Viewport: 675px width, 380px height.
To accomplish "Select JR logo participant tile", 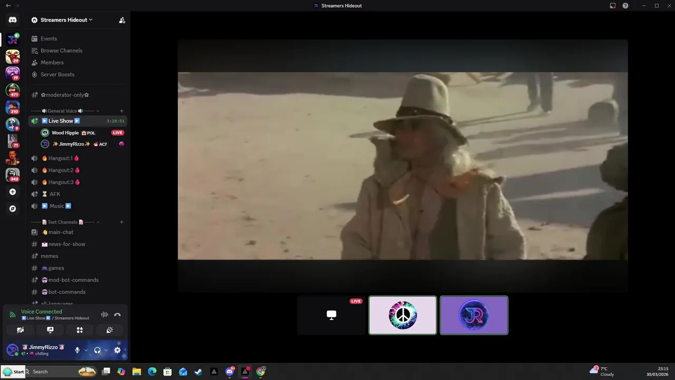I will [474, 315].
